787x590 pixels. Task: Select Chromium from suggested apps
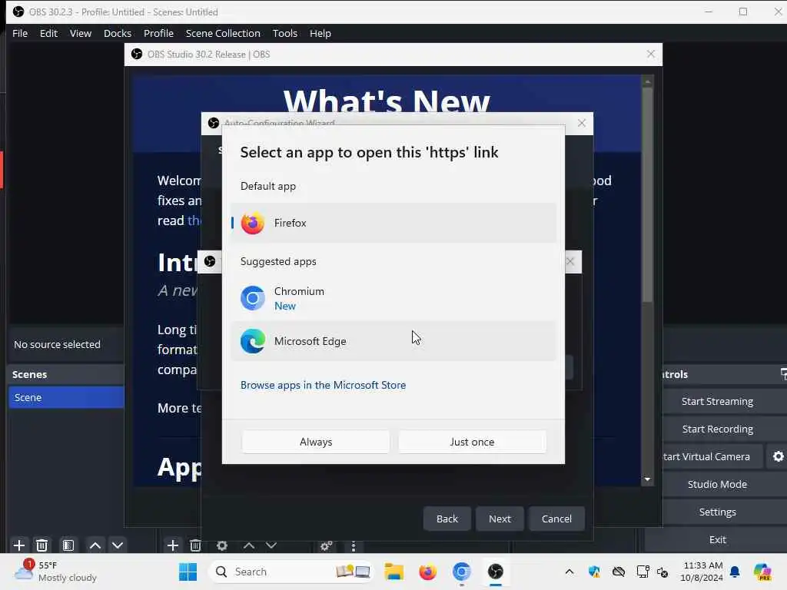(x=393, y=299)
